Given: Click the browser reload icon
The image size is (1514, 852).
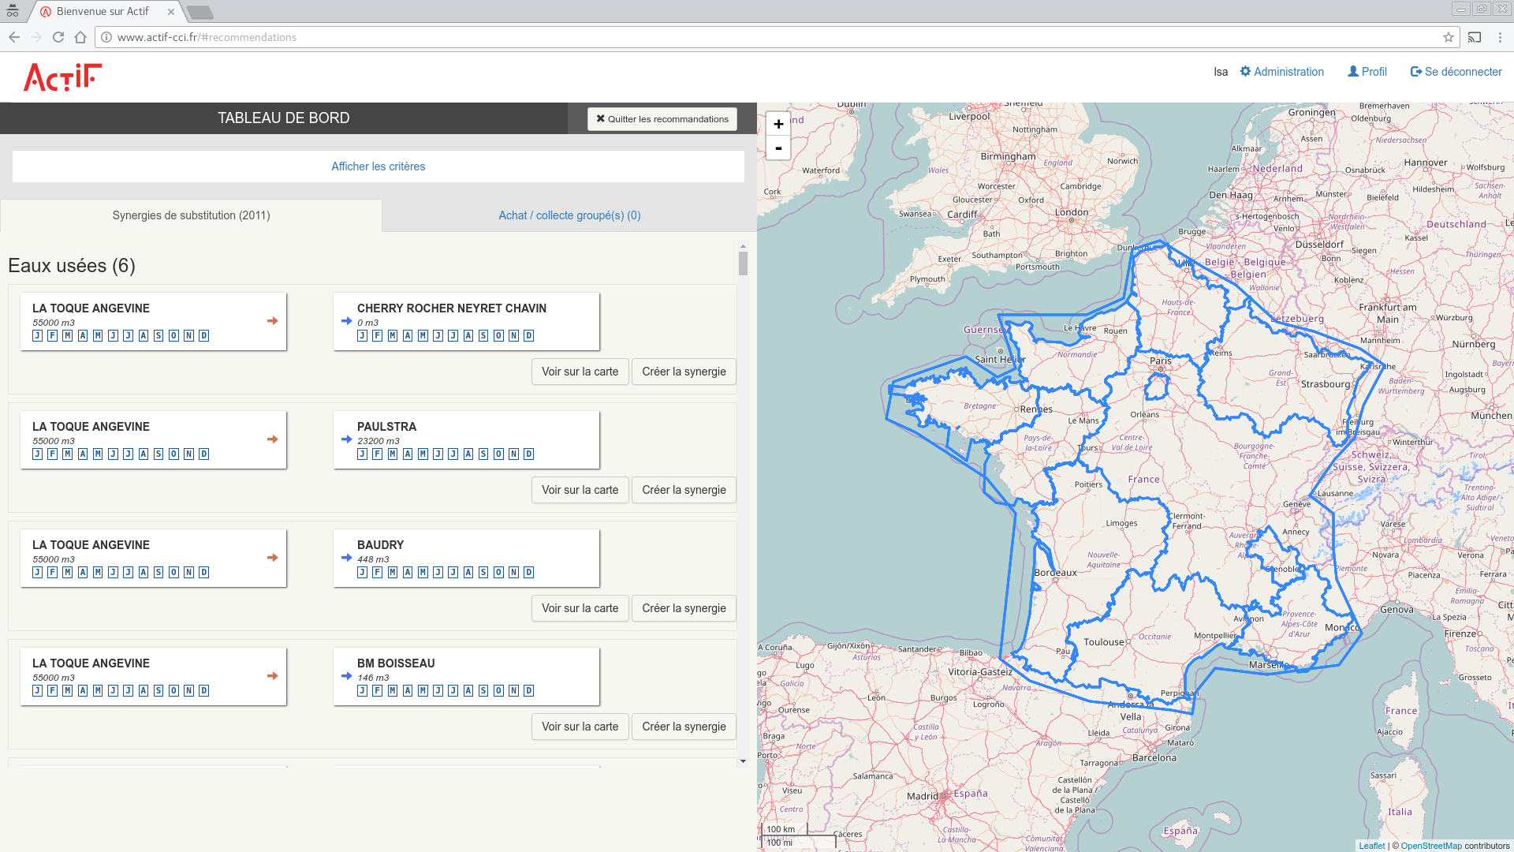Looking at the screenshot, I should (x=58, y=37).
